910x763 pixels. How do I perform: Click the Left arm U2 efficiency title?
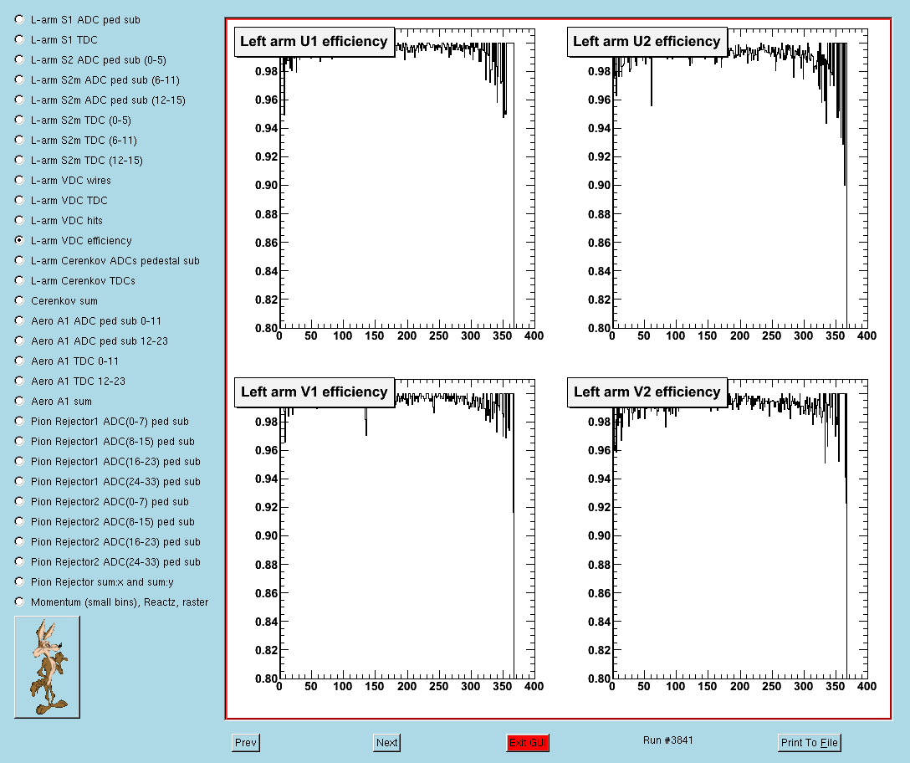[647, 42]
